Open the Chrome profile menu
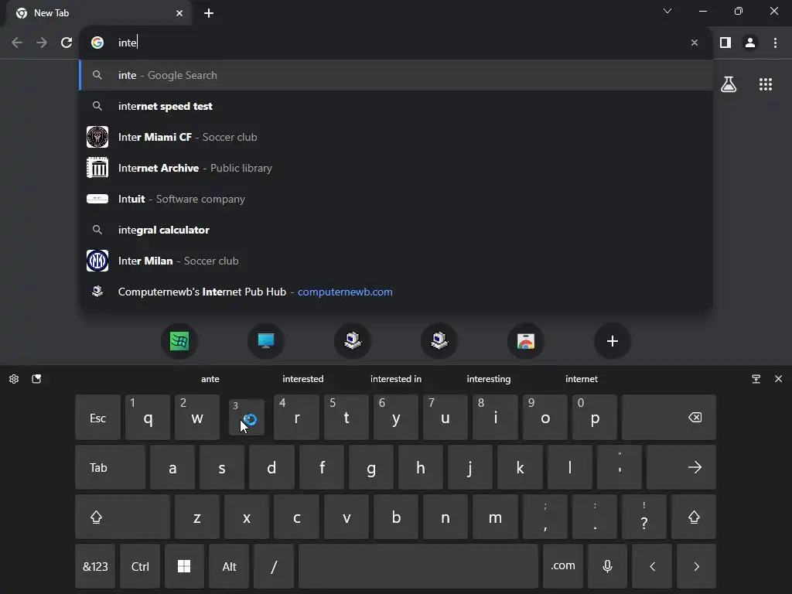 (750, 43)
